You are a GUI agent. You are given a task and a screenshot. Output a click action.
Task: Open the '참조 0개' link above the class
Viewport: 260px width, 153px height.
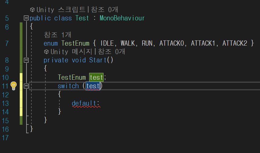(x=104, y=10)
